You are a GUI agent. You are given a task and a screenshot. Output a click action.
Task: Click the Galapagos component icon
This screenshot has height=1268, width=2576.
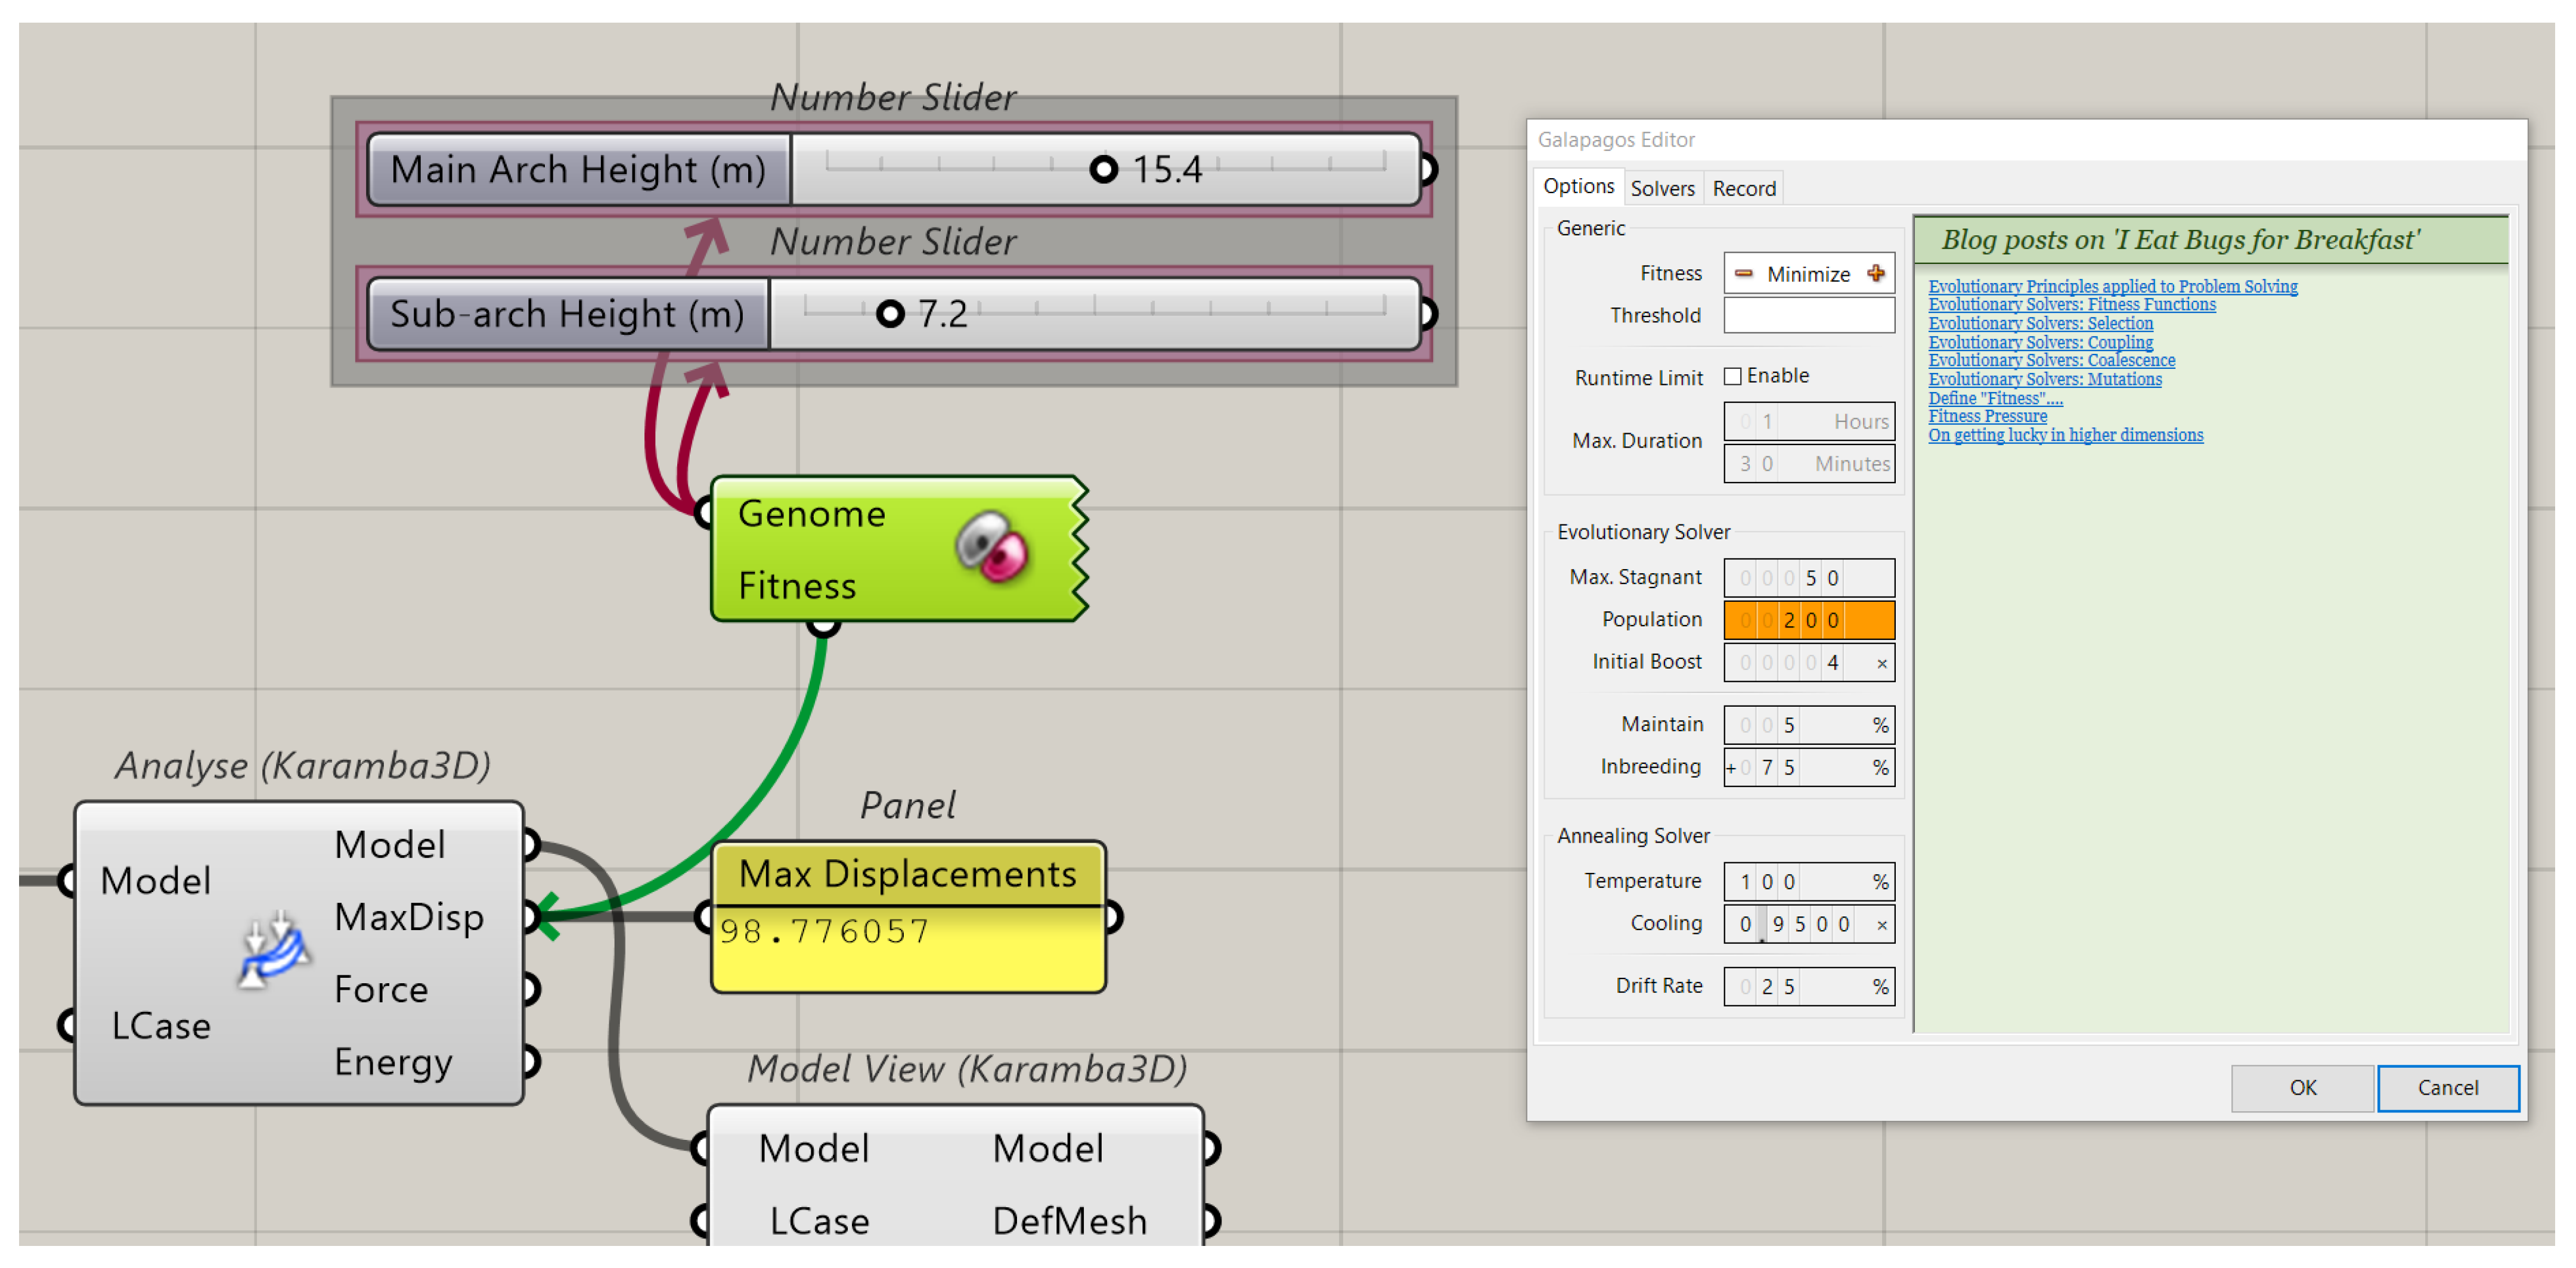991,546
